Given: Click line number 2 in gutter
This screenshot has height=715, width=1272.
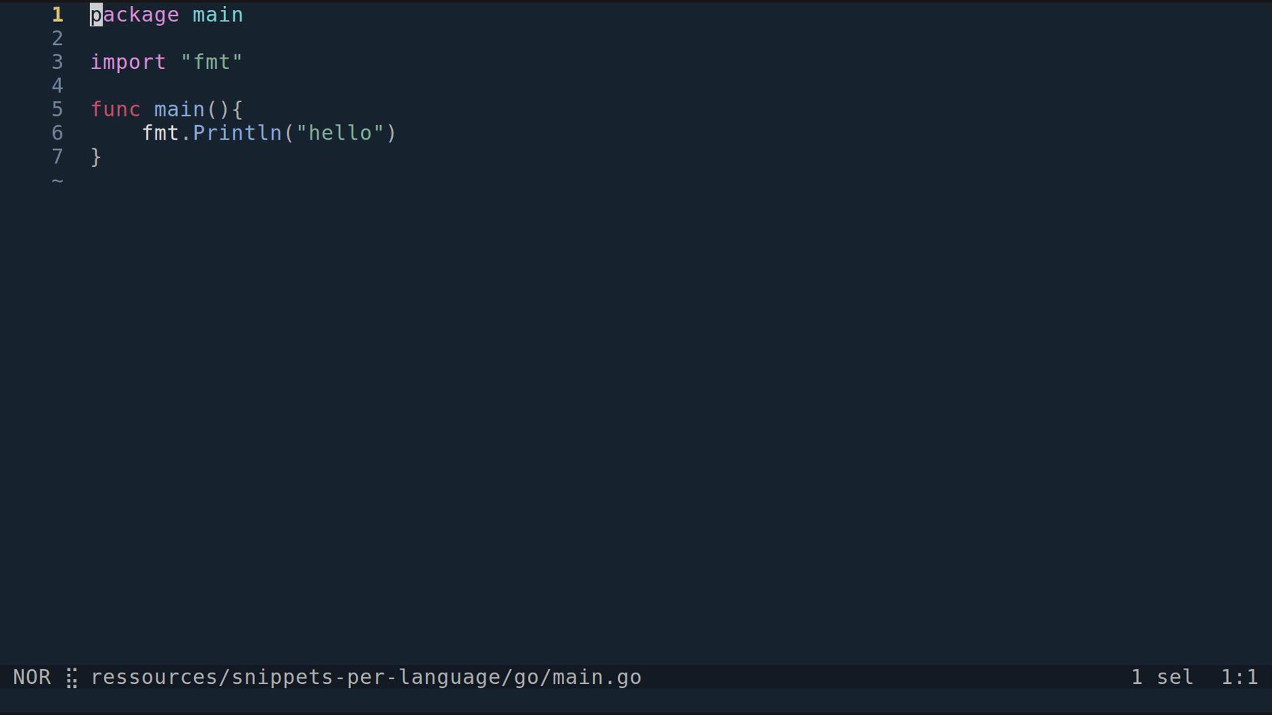Looking at the screenshot, I should pos(58,38).
